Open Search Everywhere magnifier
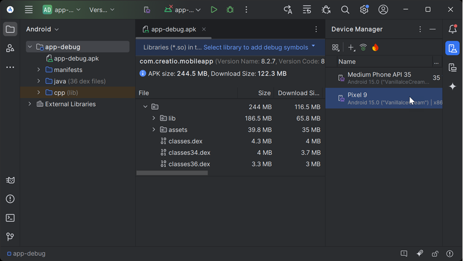This screenshot has height=261, width=463. 345,10
